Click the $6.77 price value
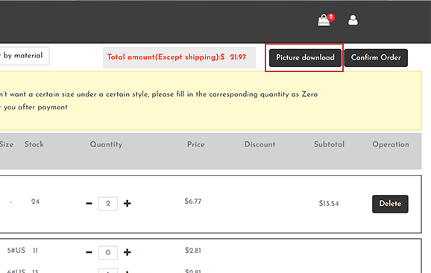Image resolution: width=431 pixels, height=273 pixels. point(193,202)
